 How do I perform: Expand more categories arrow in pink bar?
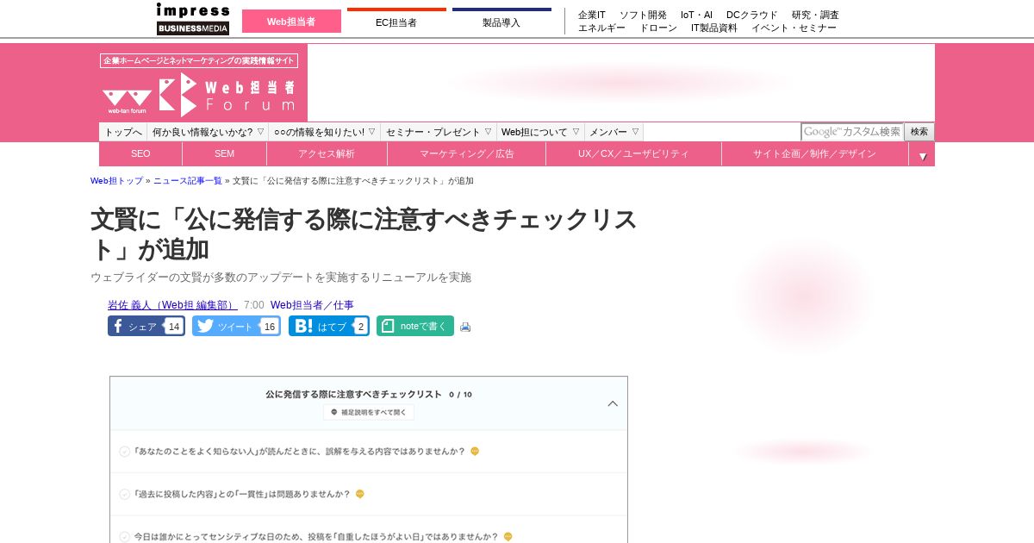(922, 156)
